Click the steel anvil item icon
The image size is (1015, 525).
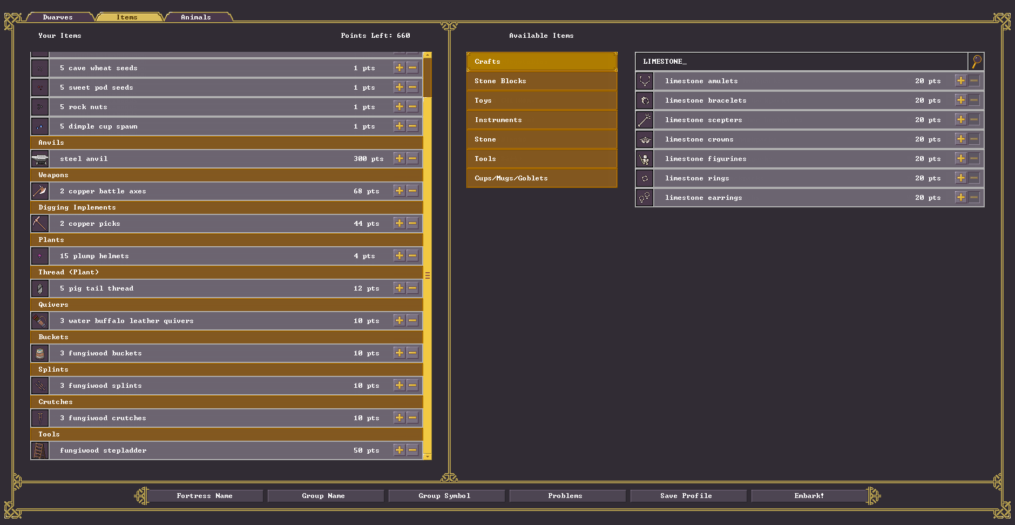pos(40,159)
